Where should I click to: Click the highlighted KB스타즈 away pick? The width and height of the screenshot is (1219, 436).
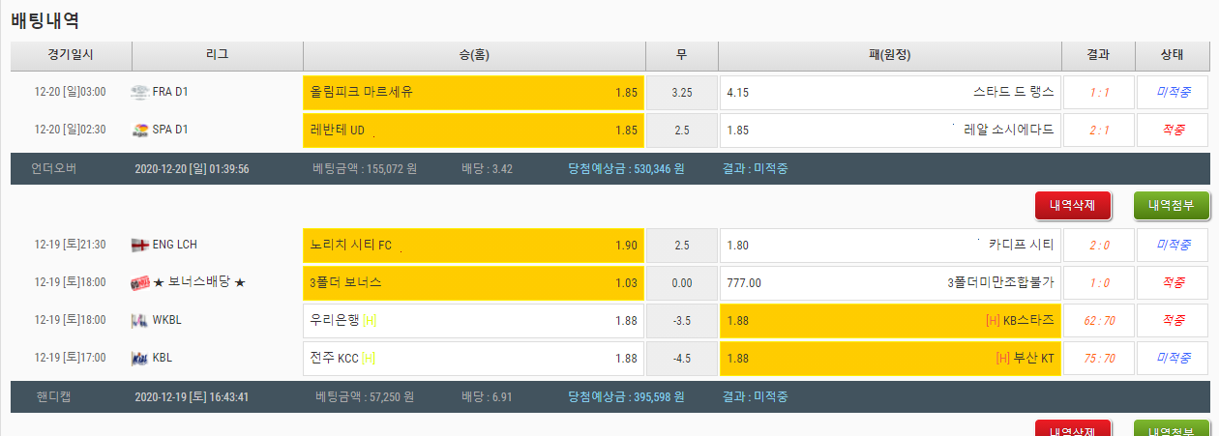[x=890, y=321]
